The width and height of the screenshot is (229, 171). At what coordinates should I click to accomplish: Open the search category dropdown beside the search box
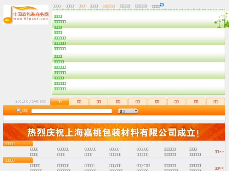point(128,111)
